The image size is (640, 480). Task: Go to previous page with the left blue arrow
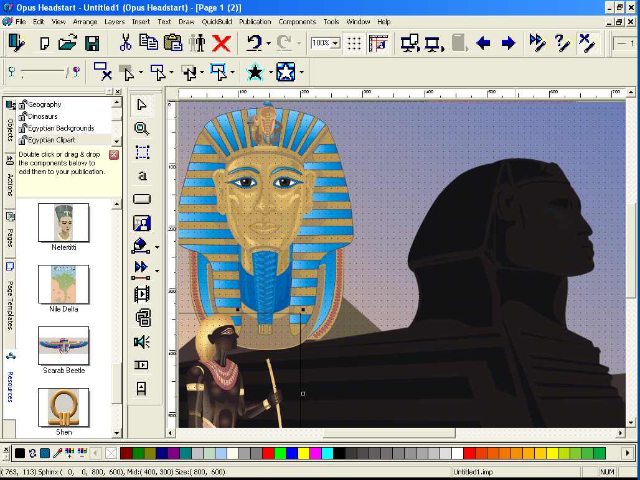tap(483, 43)
